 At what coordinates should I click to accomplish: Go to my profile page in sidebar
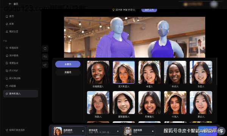(12, 31)
